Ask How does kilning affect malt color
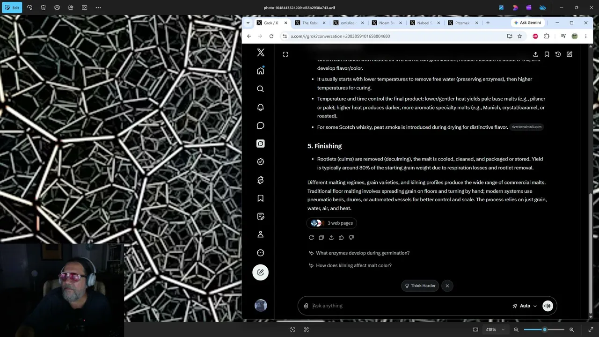 (354, 266)
